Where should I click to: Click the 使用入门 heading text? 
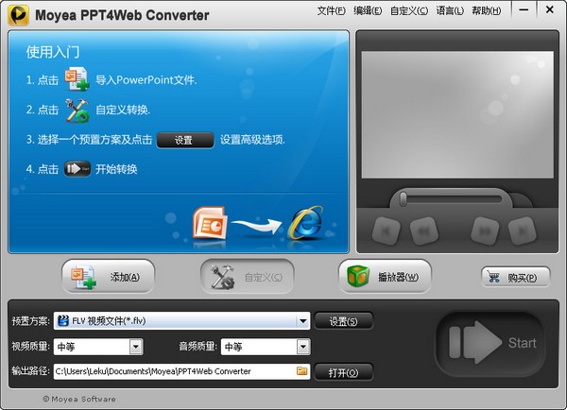(x=53, y=52)
